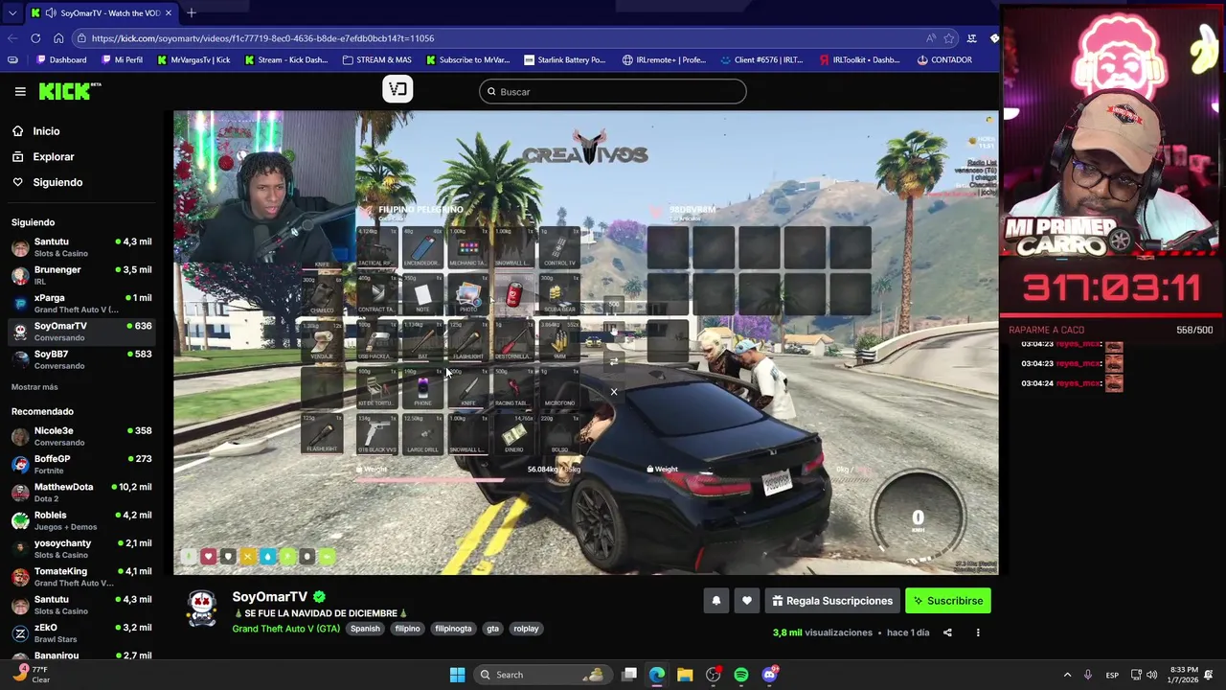
Task: Open Spotify from taskbar
Action: pos(741,675)
